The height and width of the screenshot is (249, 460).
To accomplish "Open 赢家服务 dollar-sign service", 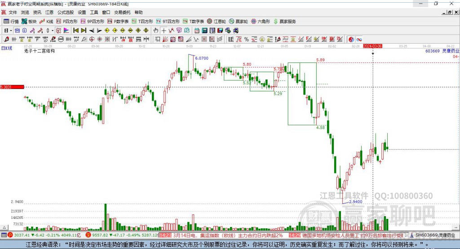I will (284, 22).
